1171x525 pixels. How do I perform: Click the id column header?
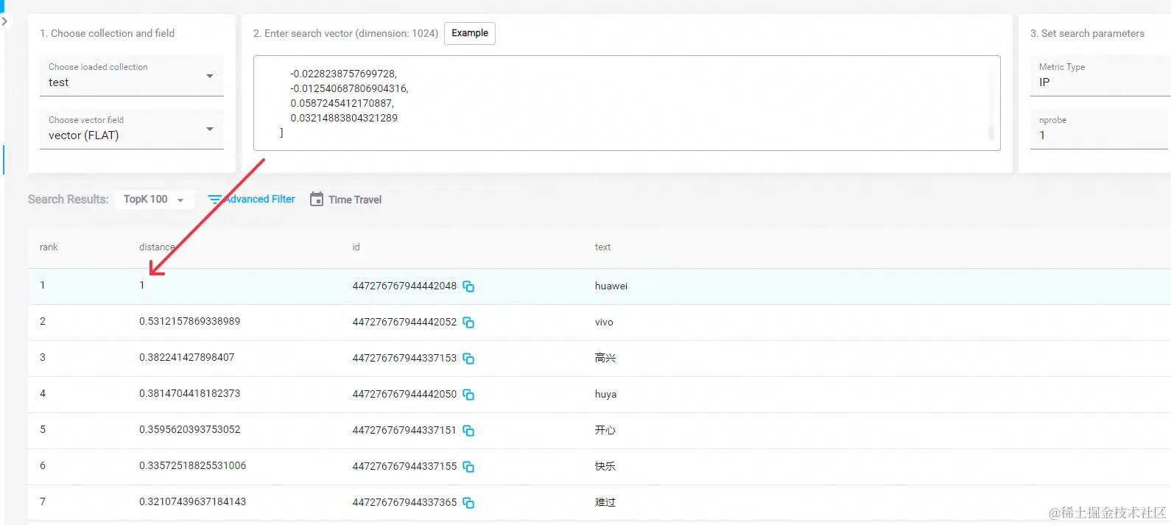(x=356, y=247)
